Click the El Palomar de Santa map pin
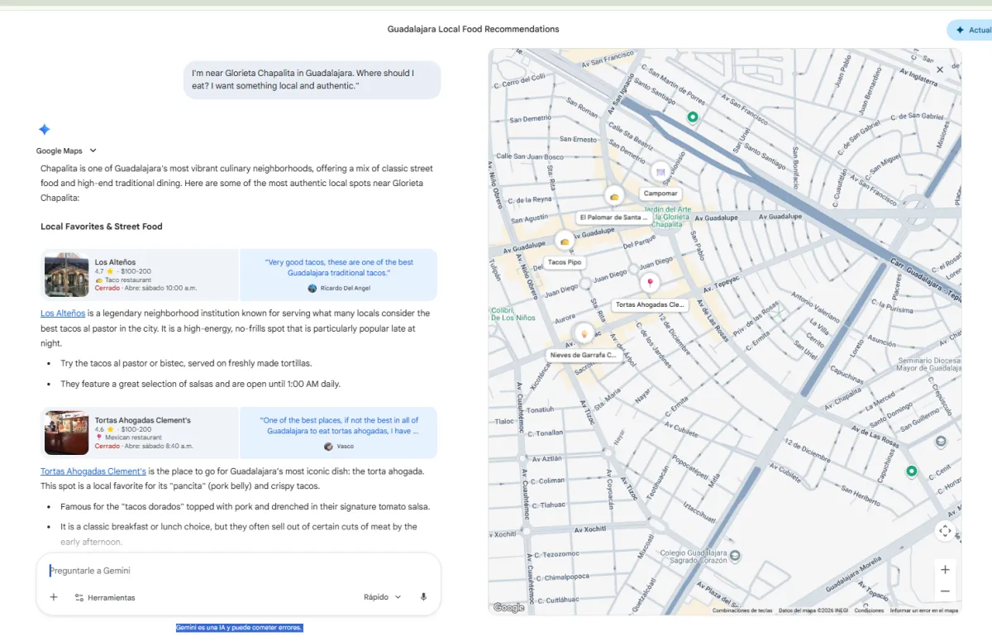Screen dimensions: 992x641 point(613,196)
